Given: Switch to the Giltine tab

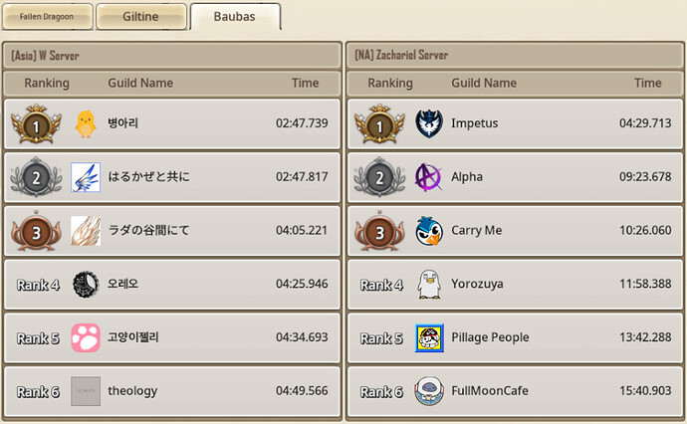Looking at the screenshot, I should [x=141, y=17].
